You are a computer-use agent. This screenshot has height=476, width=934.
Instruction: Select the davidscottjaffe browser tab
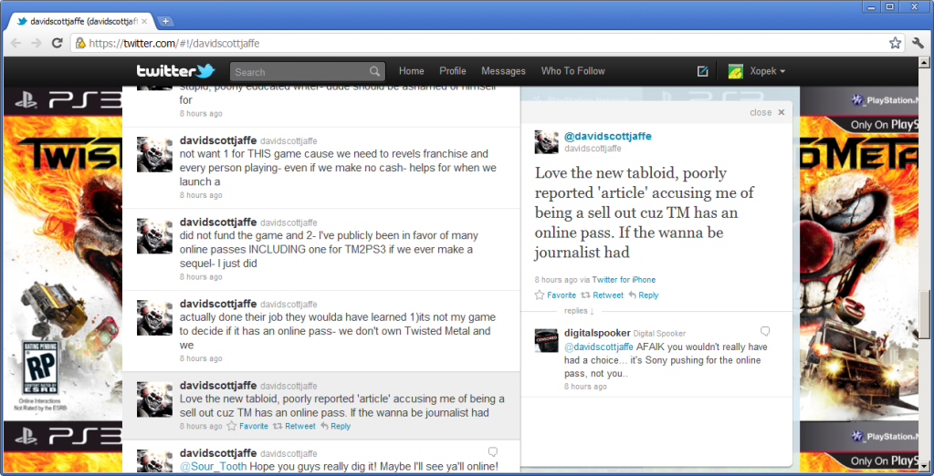point(81,21)
